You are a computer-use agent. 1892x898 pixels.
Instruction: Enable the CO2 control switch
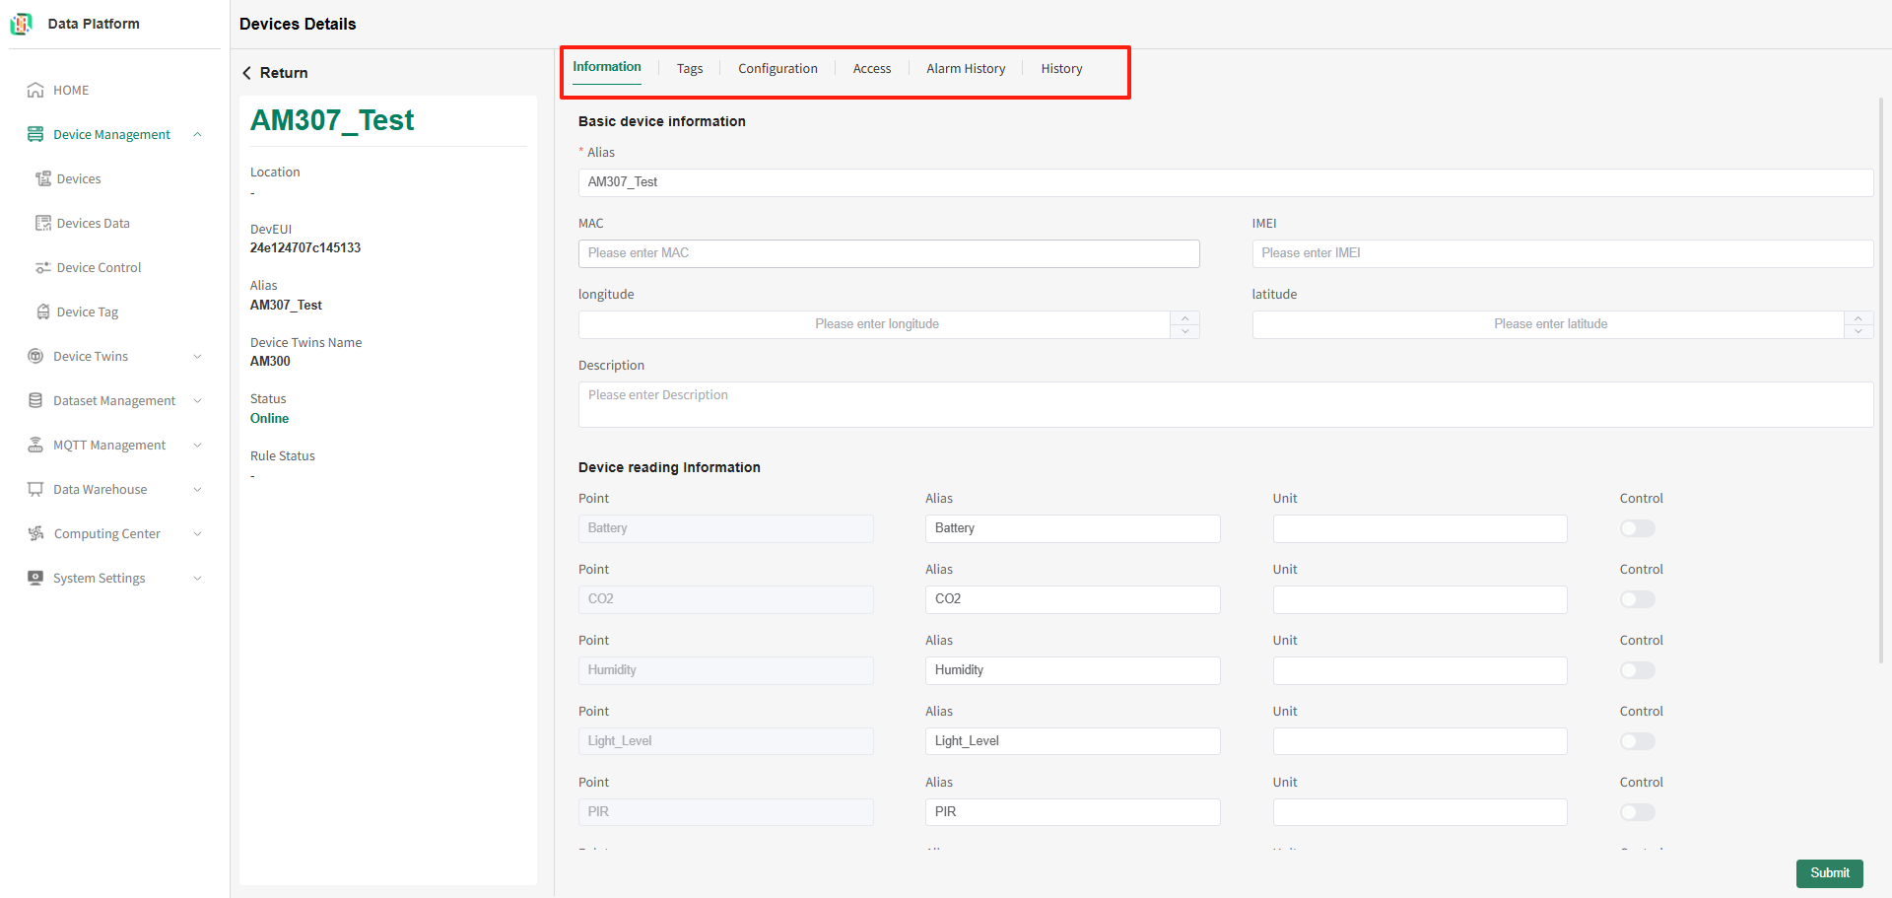[1638, 599]
